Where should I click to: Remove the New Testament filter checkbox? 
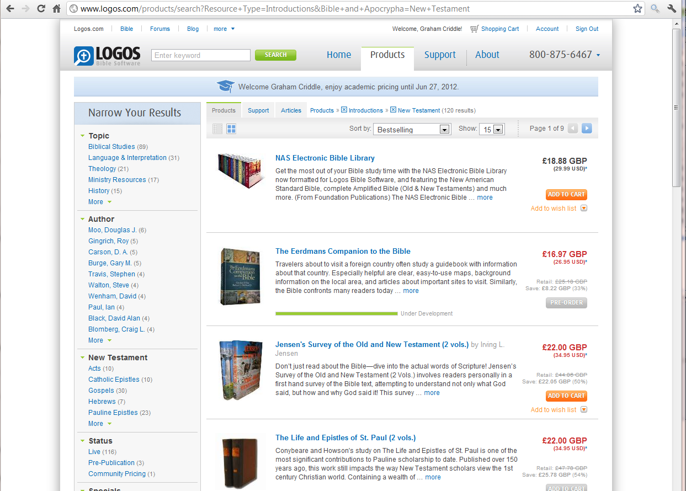click(393, 110)
